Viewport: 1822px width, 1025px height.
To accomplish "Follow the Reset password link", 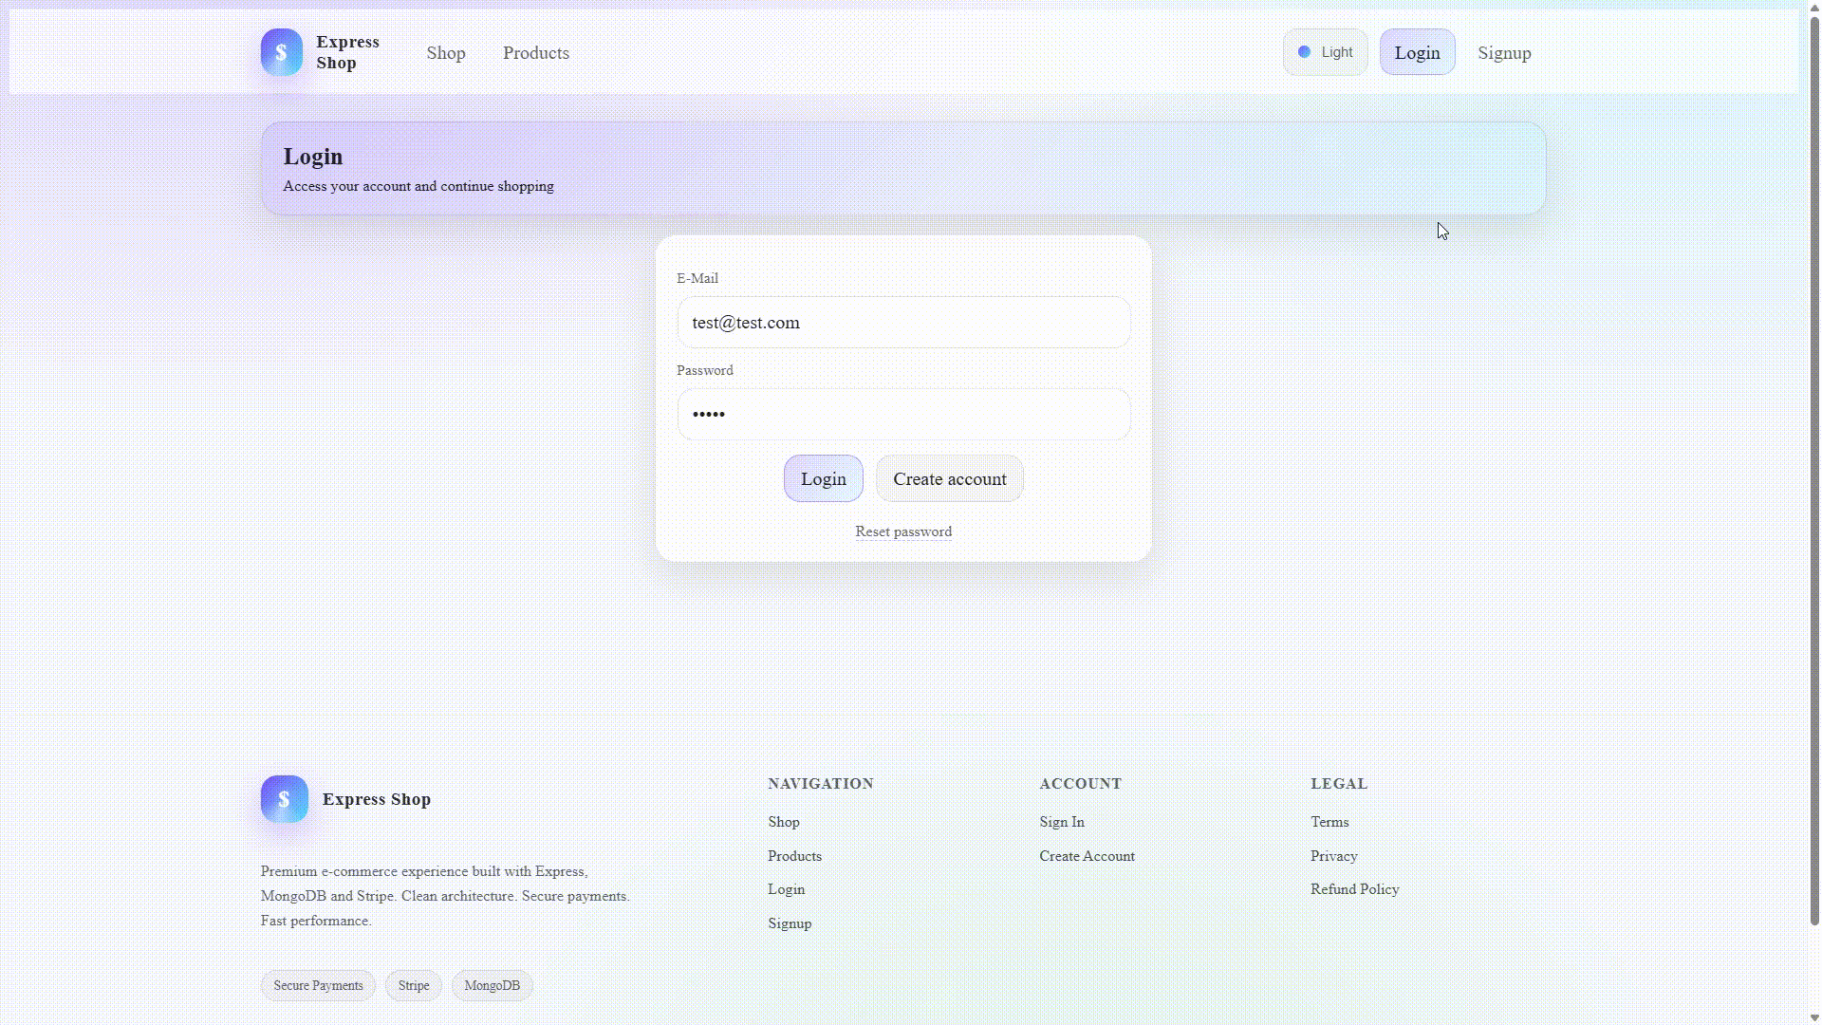I will point(902,531).
